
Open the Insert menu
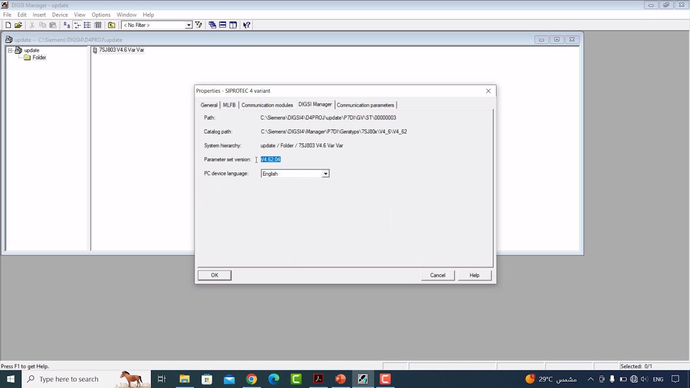pyautogui.click(x=39, y=15)
